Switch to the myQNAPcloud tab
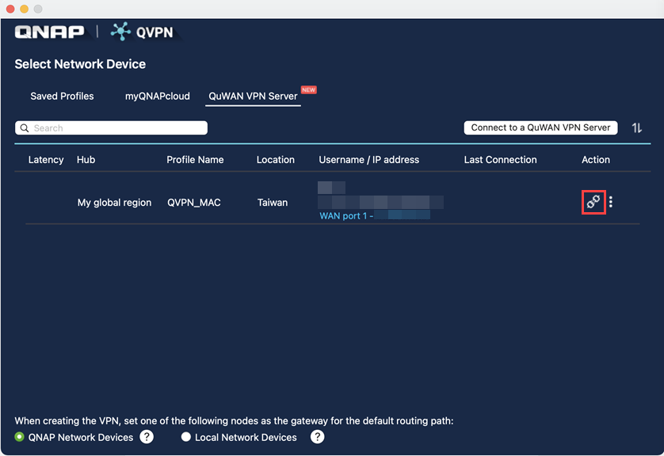The width and height of the screenshot is (664, 456). (x=158, y=96)
